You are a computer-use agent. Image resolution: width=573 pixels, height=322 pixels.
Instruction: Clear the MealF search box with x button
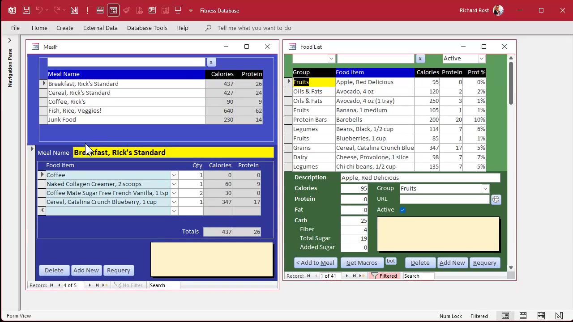click(211, 62)
